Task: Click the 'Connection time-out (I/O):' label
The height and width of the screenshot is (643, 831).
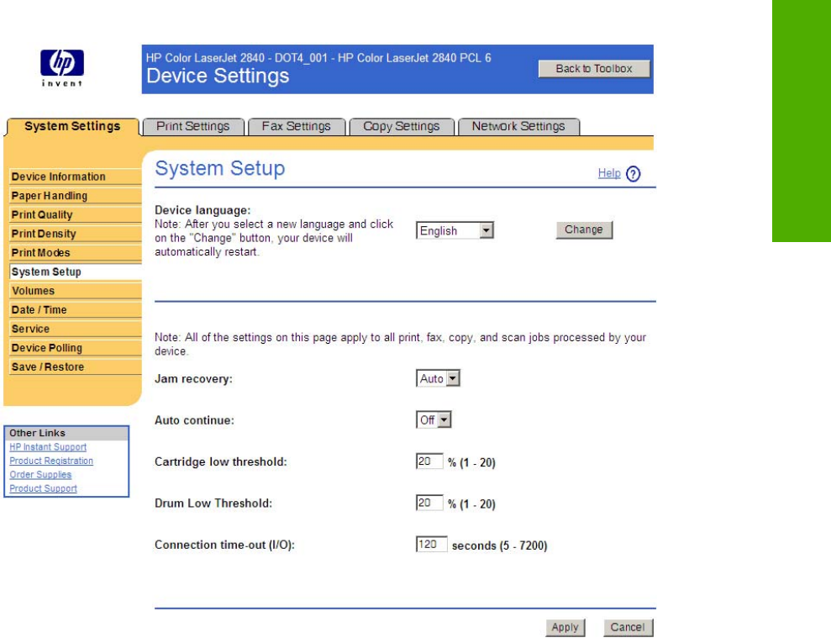Action: (x=224, y=545)
